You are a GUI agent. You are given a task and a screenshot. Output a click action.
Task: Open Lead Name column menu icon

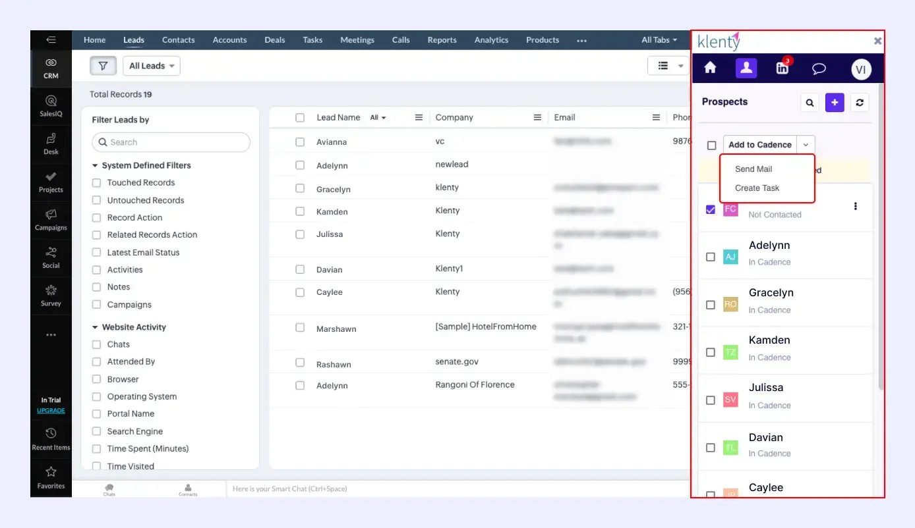pyautogui.click(x=419, y=117)
